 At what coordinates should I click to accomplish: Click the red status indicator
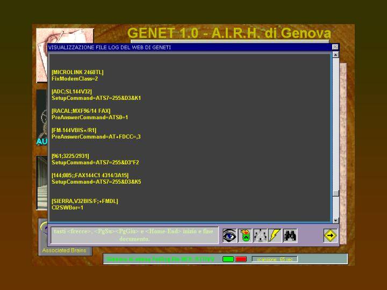coord(241,259)
